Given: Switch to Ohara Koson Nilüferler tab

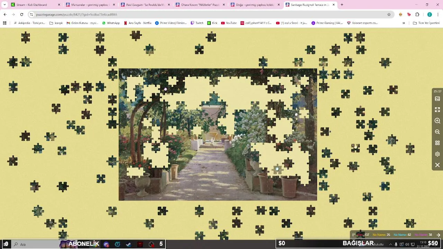Looking at the screenshot, I should [x=200, y=5].
